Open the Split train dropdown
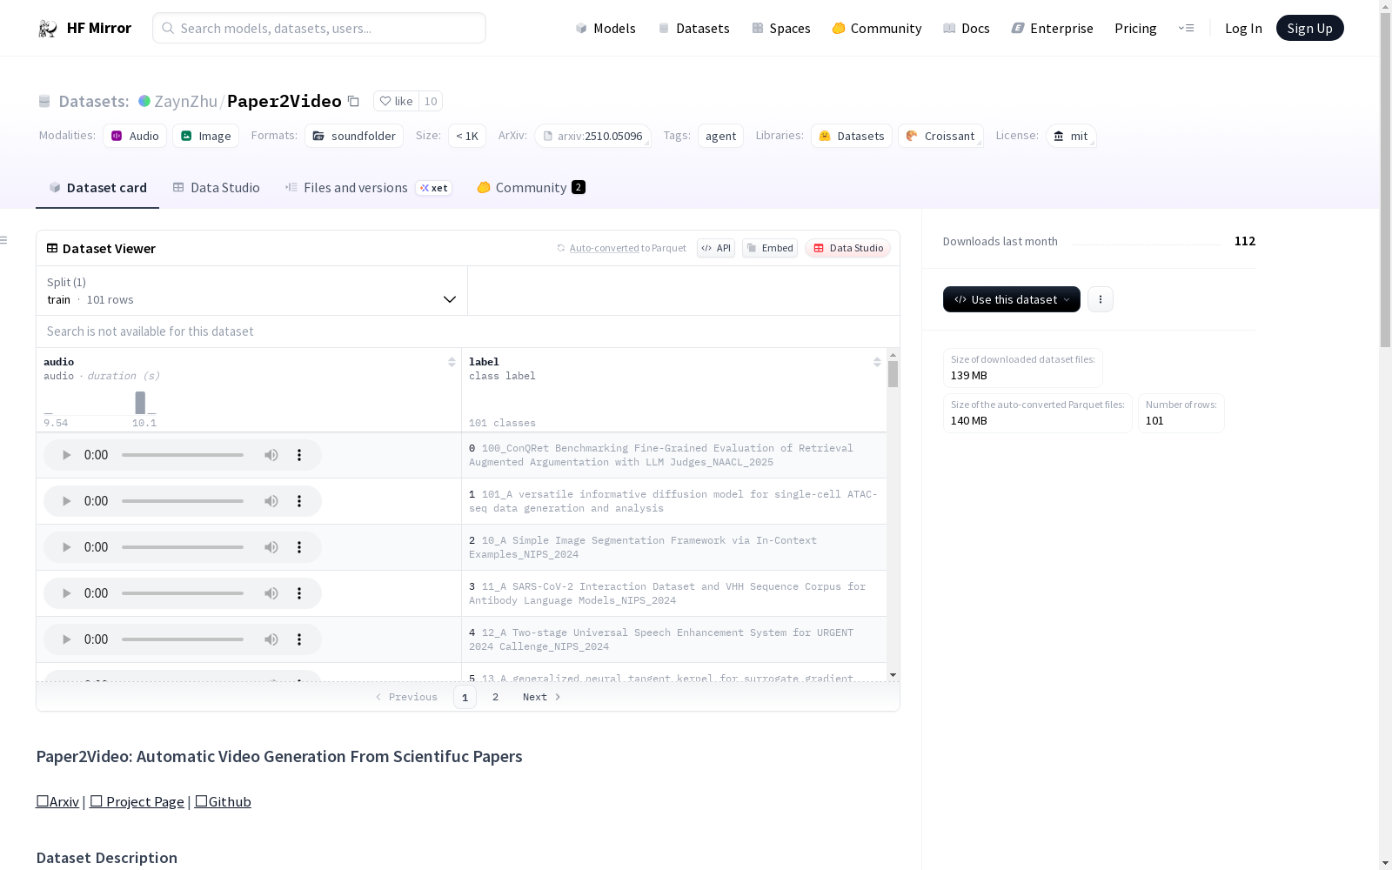 coord(252,291)
